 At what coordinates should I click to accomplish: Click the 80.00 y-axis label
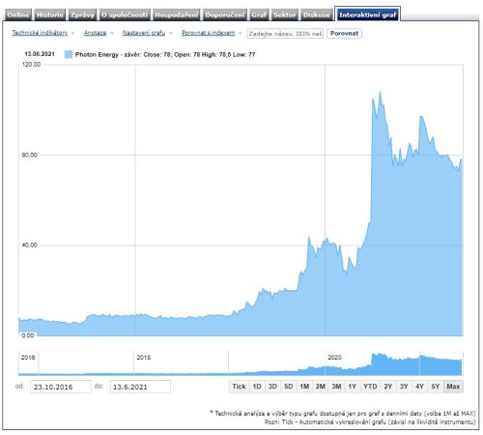point(30,155)
